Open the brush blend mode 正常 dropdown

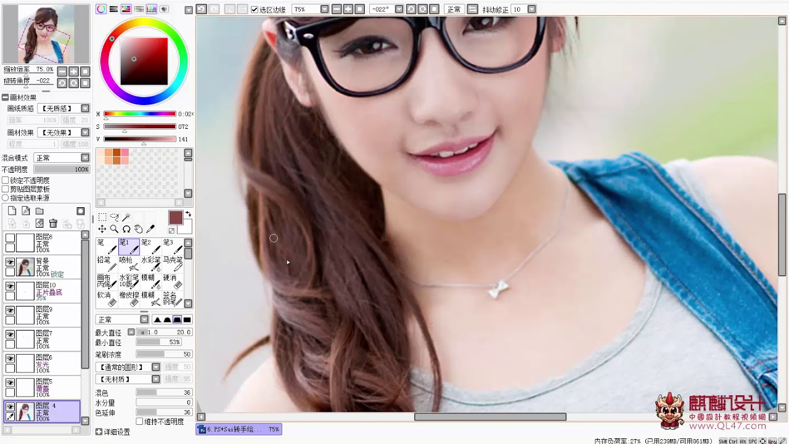(144, 319)
